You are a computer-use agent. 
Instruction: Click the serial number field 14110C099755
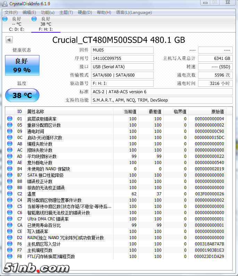click(122, 58)
